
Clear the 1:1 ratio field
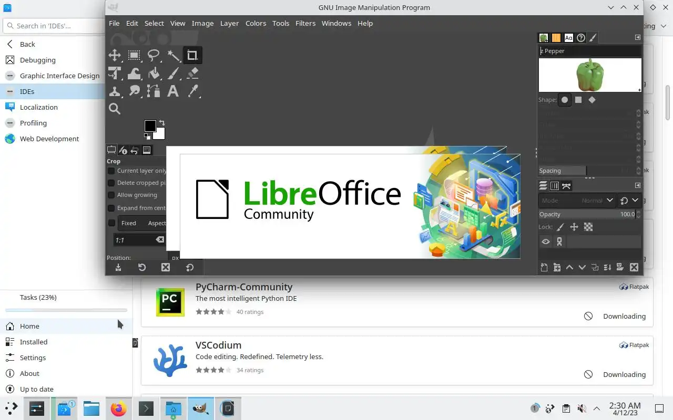[160, 239]
